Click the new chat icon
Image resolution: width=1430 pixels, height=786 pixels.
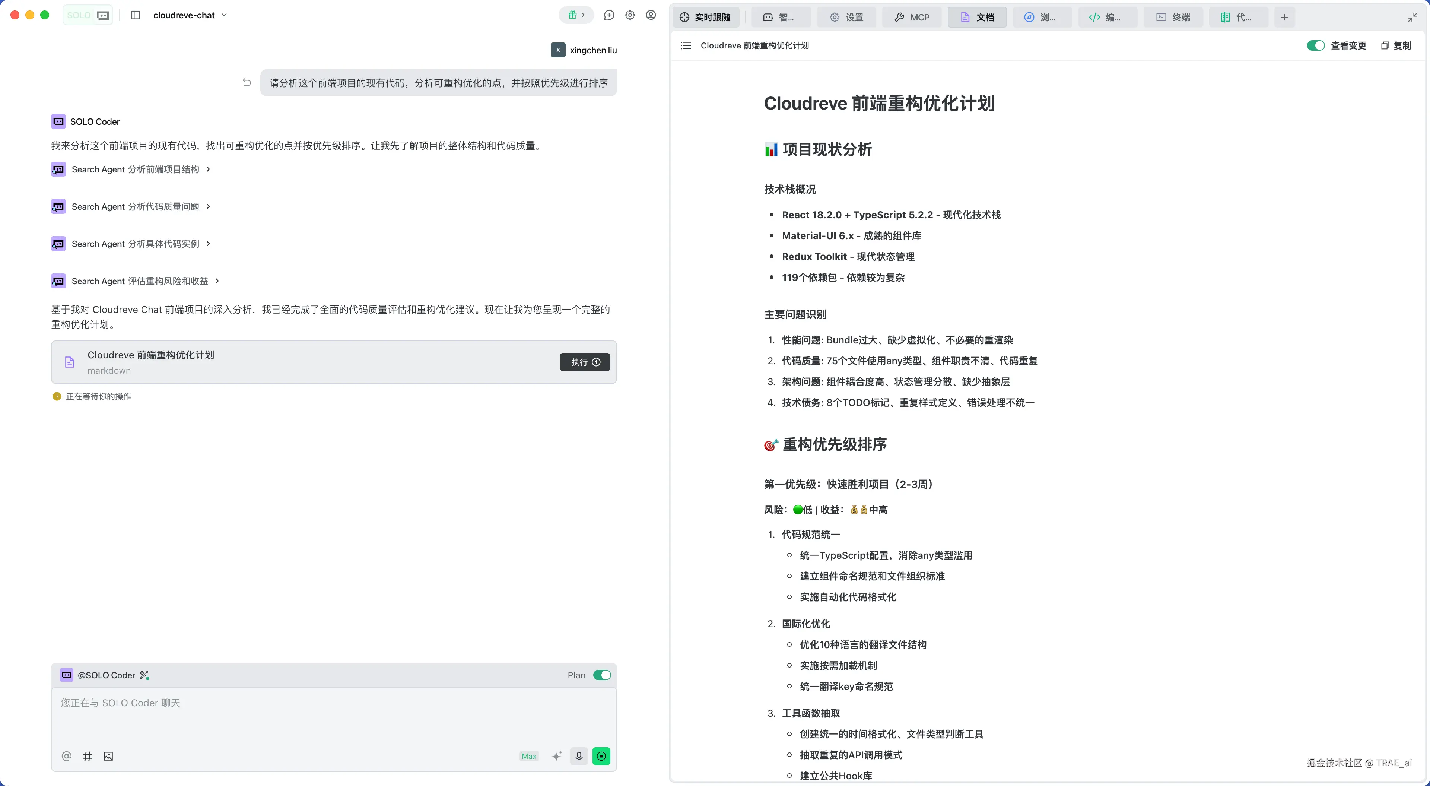609,15
